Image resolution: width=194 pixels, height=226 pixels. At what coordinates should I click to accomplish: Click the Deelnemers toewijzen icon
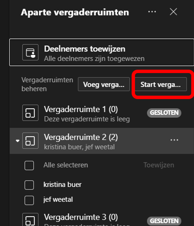click(30, 52)
